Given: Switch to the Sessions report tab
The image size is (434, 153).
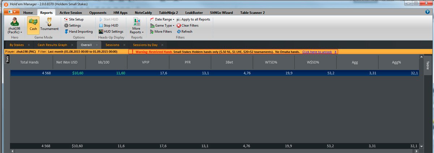Looking at the screenshot, I should point(112,45).
